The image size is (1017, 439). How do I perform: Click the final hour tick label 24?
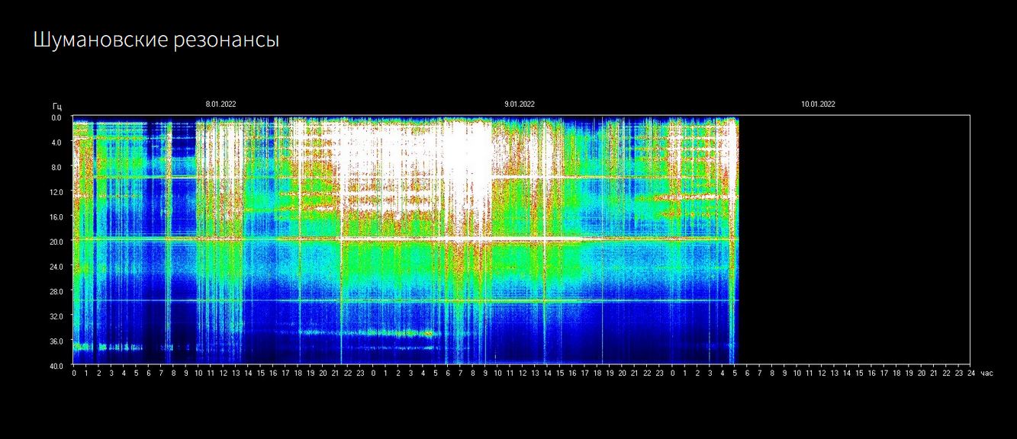click(x=970, y=373)
